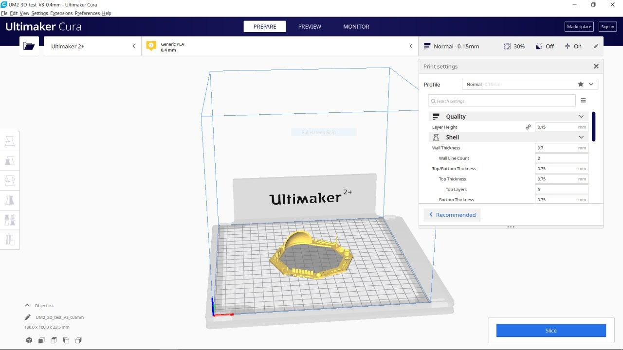Open the View menu
Screen dimensions: 623x350
click(x=24, y=13)
